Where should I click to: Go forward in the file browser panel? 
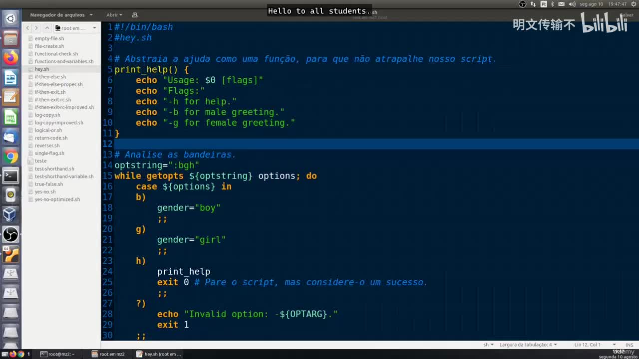point(36,28)
